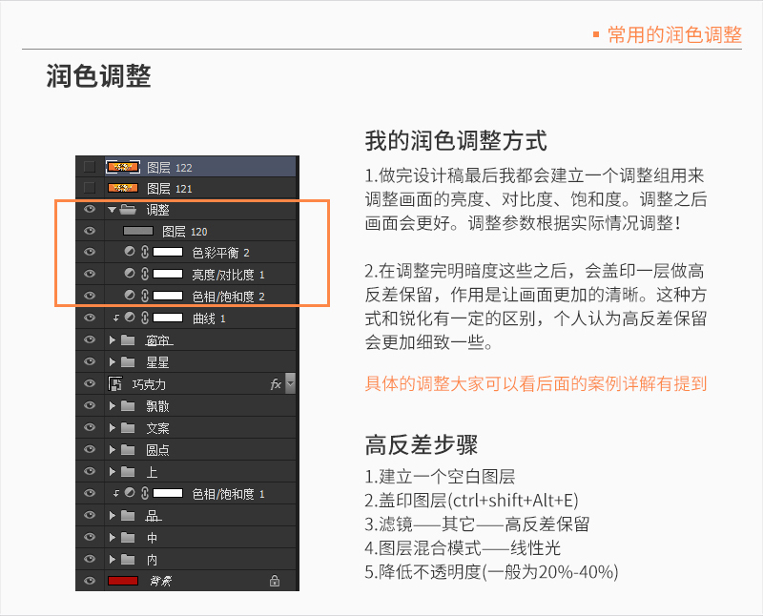Collapse the 调整 layer group
This screenshot has width=763, height=616.
pyautogui.click(x=113, y=209)
